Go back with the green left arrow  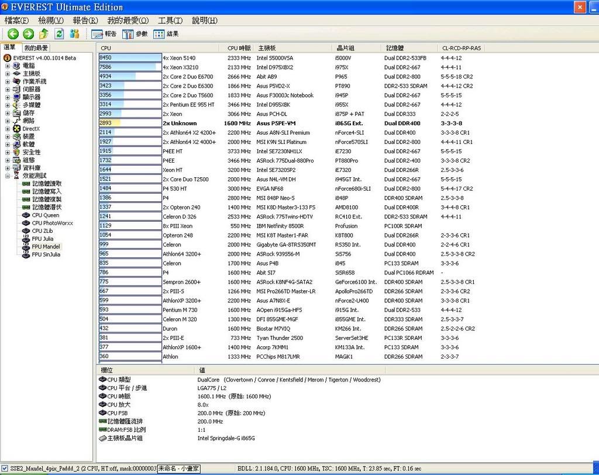pyautogui.click(x=13, y=34)
